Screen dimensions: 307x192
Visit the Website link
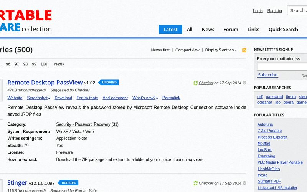tap(15, 98)
